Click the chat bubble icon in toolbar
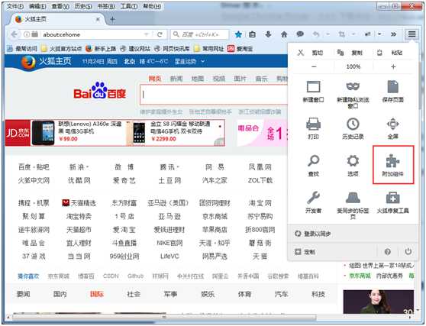426x326 pixels. coord(300,34)
